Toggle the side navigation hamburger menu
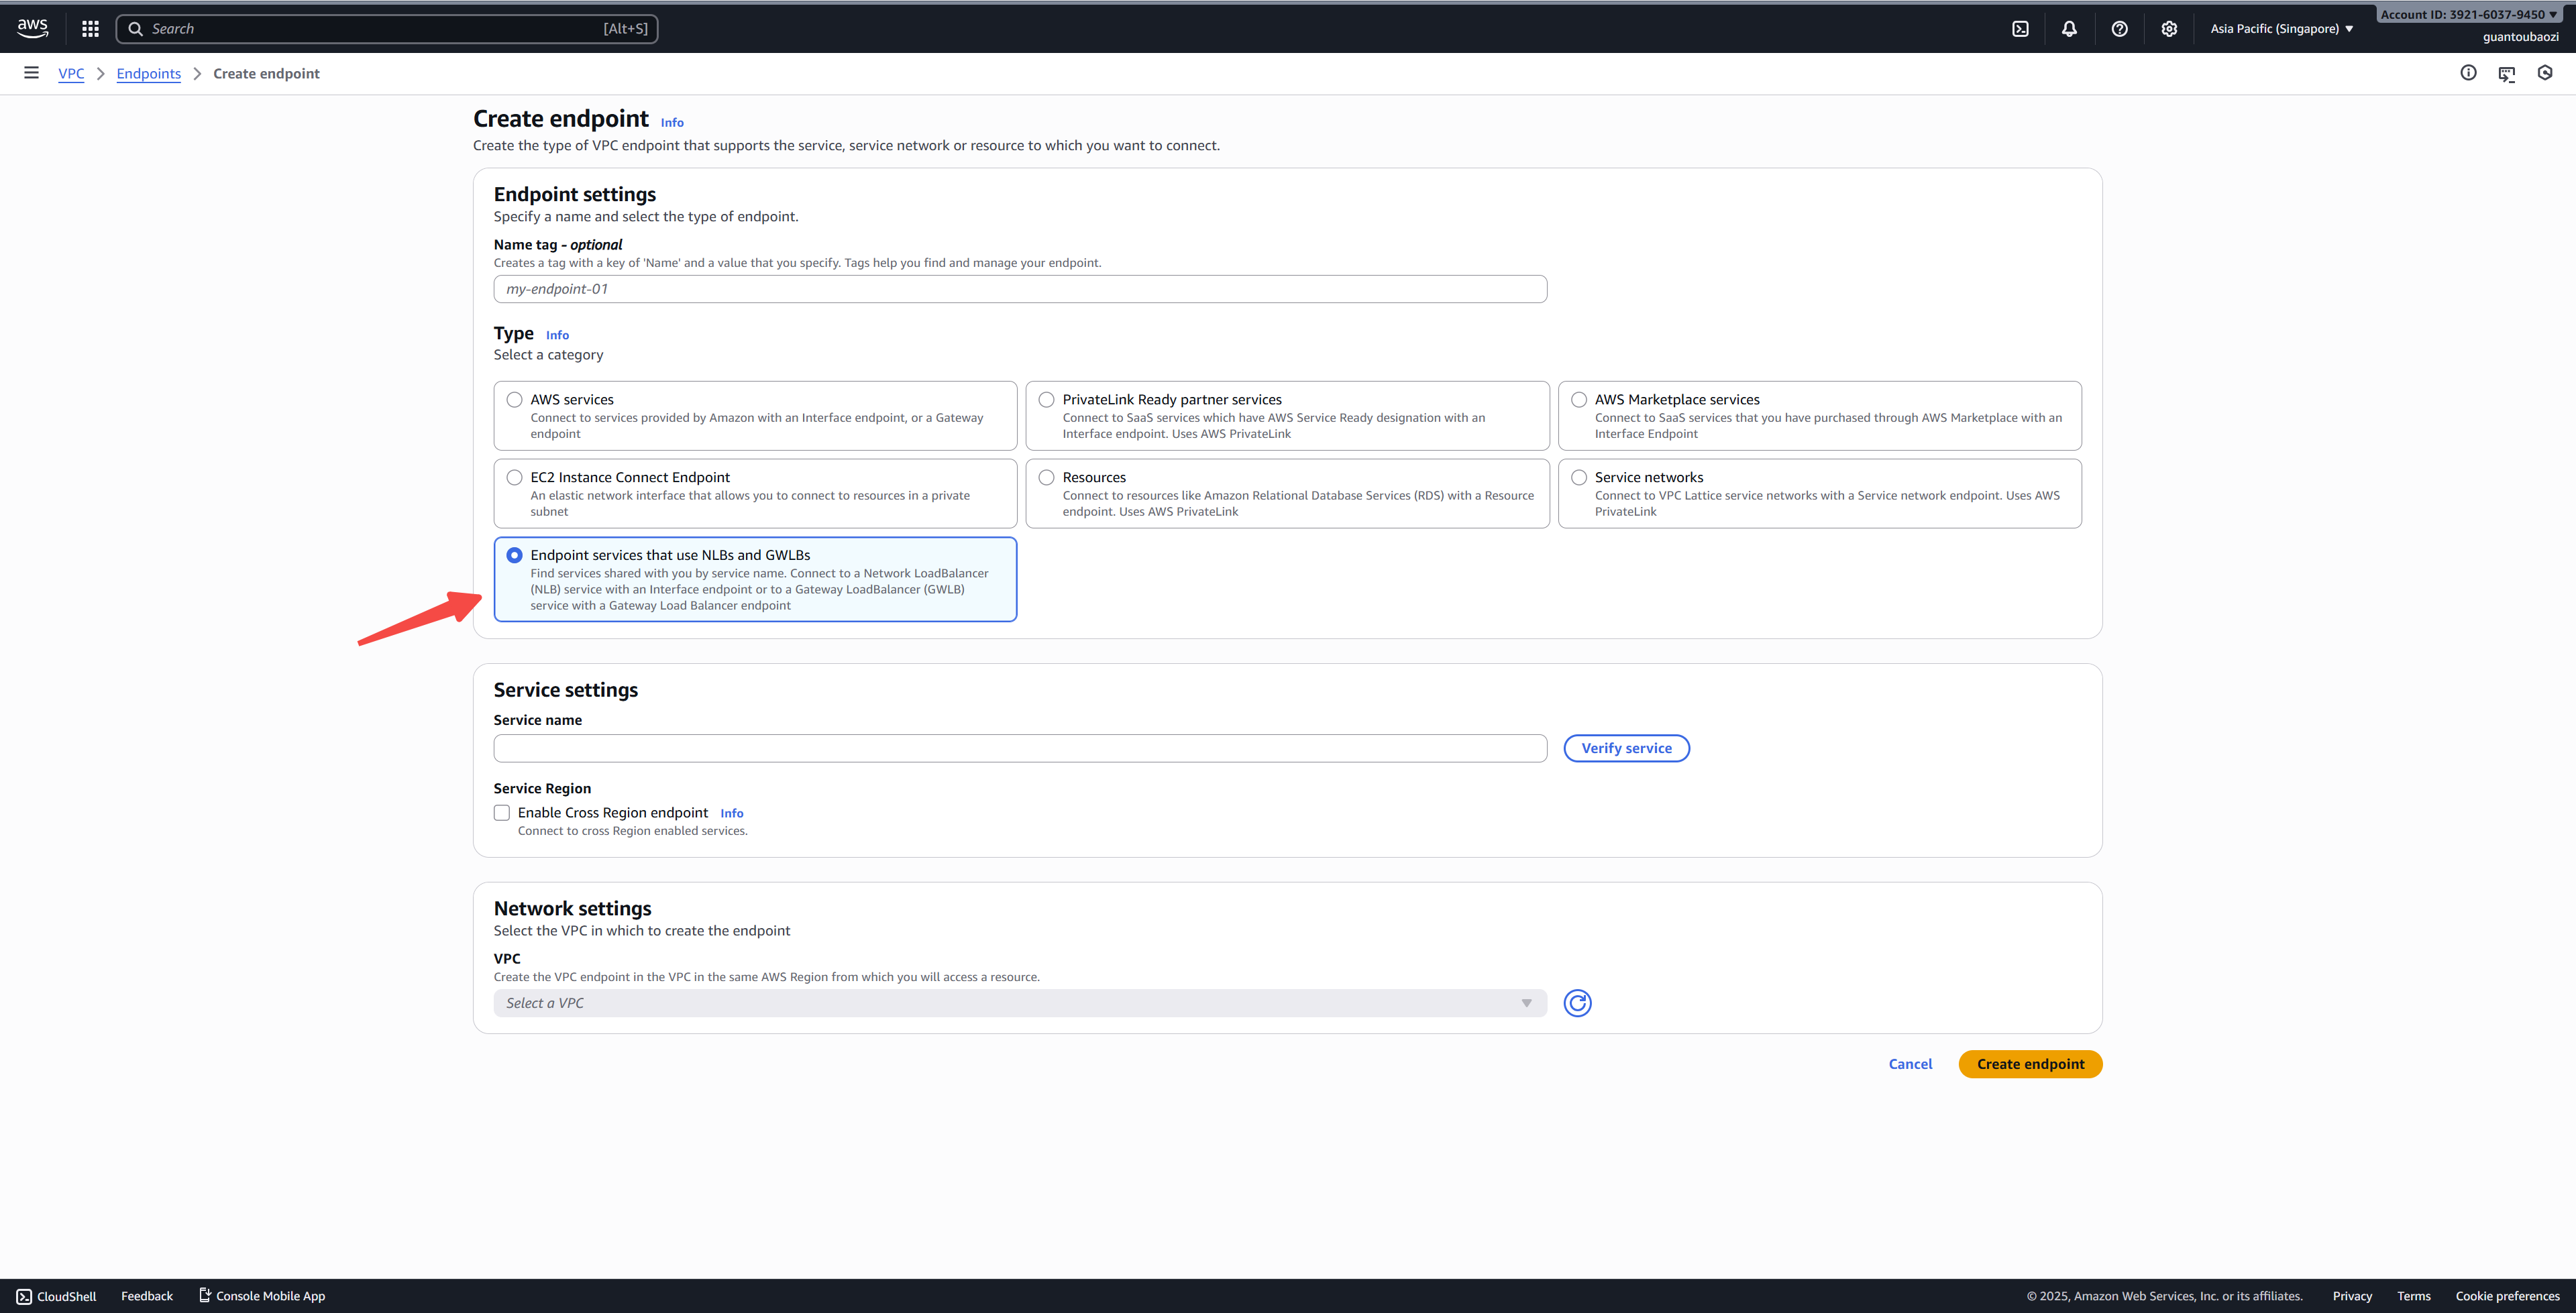Screen dimensions: 2576x1313 [31, 73]
